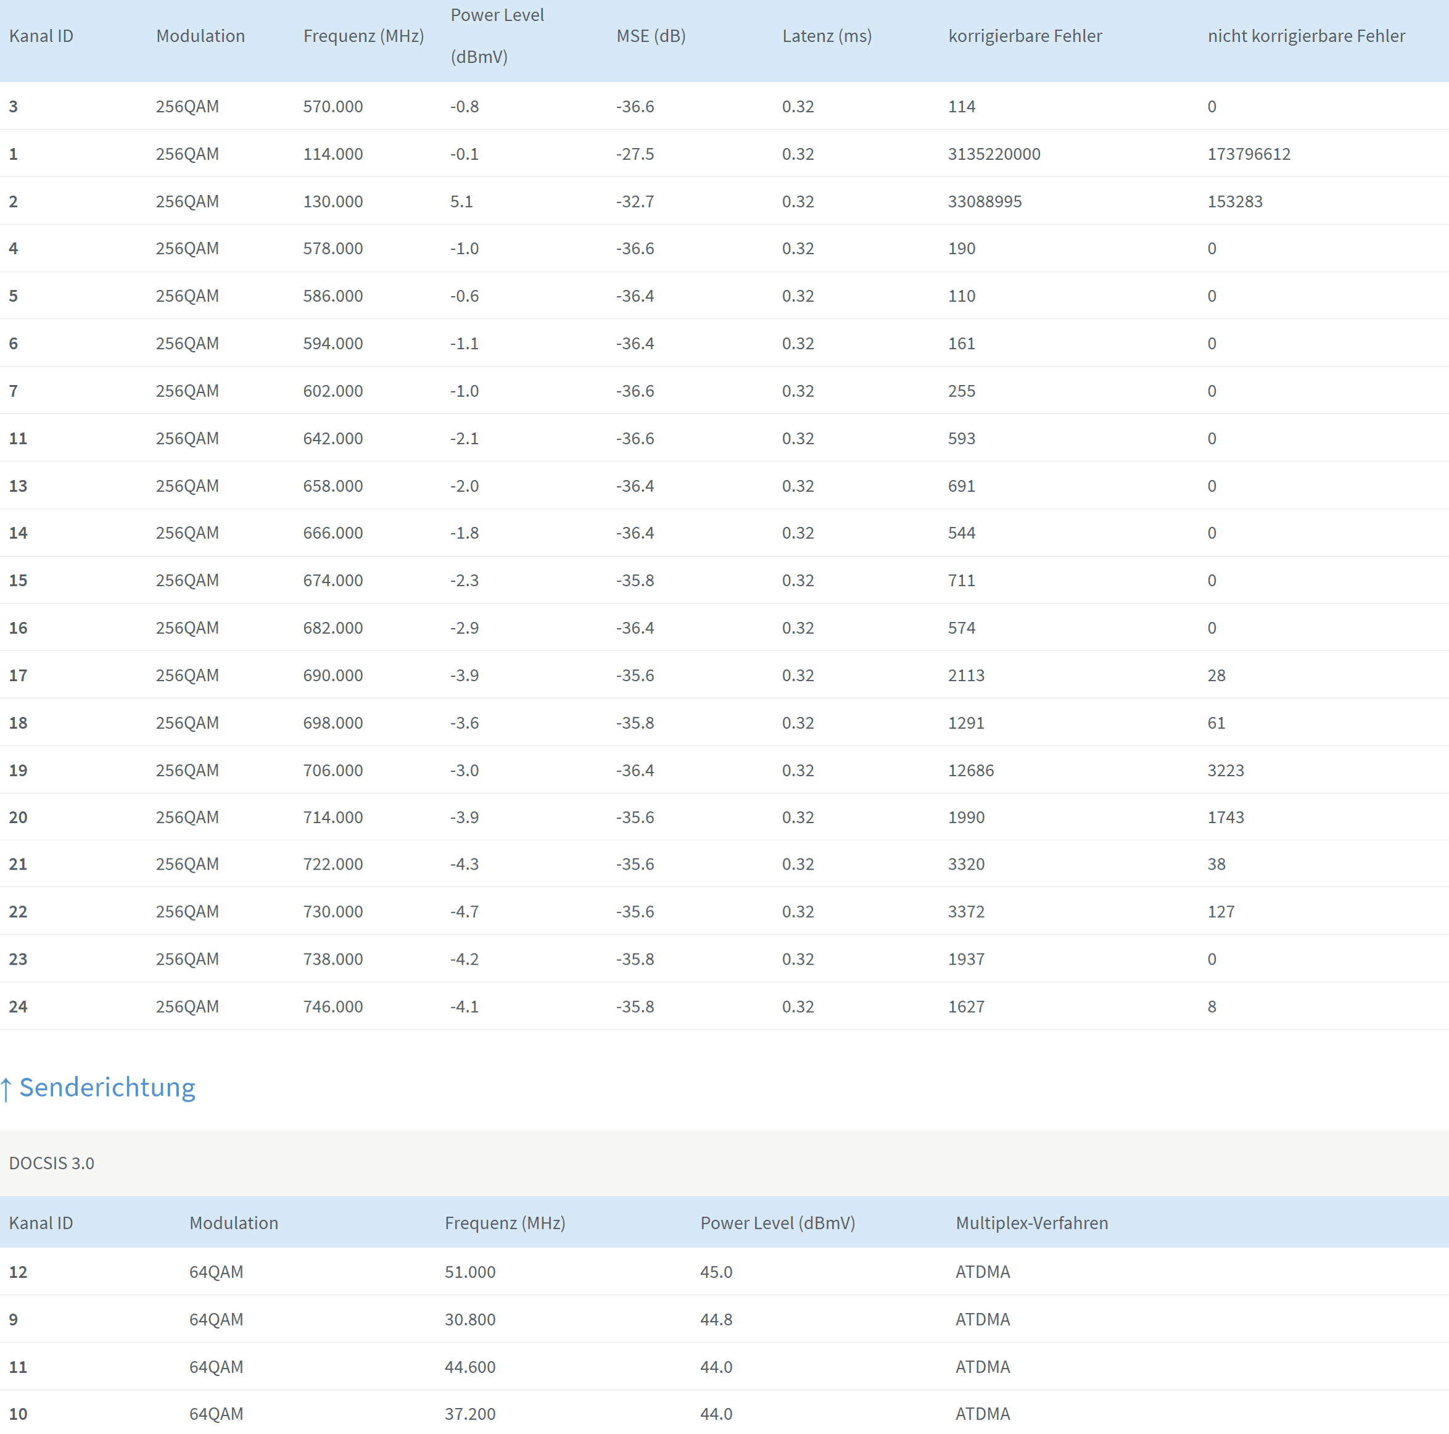Select upstream row with frequency 30.800
Viewport: 1449px width, 1434px height.
tap(469, 1319)
